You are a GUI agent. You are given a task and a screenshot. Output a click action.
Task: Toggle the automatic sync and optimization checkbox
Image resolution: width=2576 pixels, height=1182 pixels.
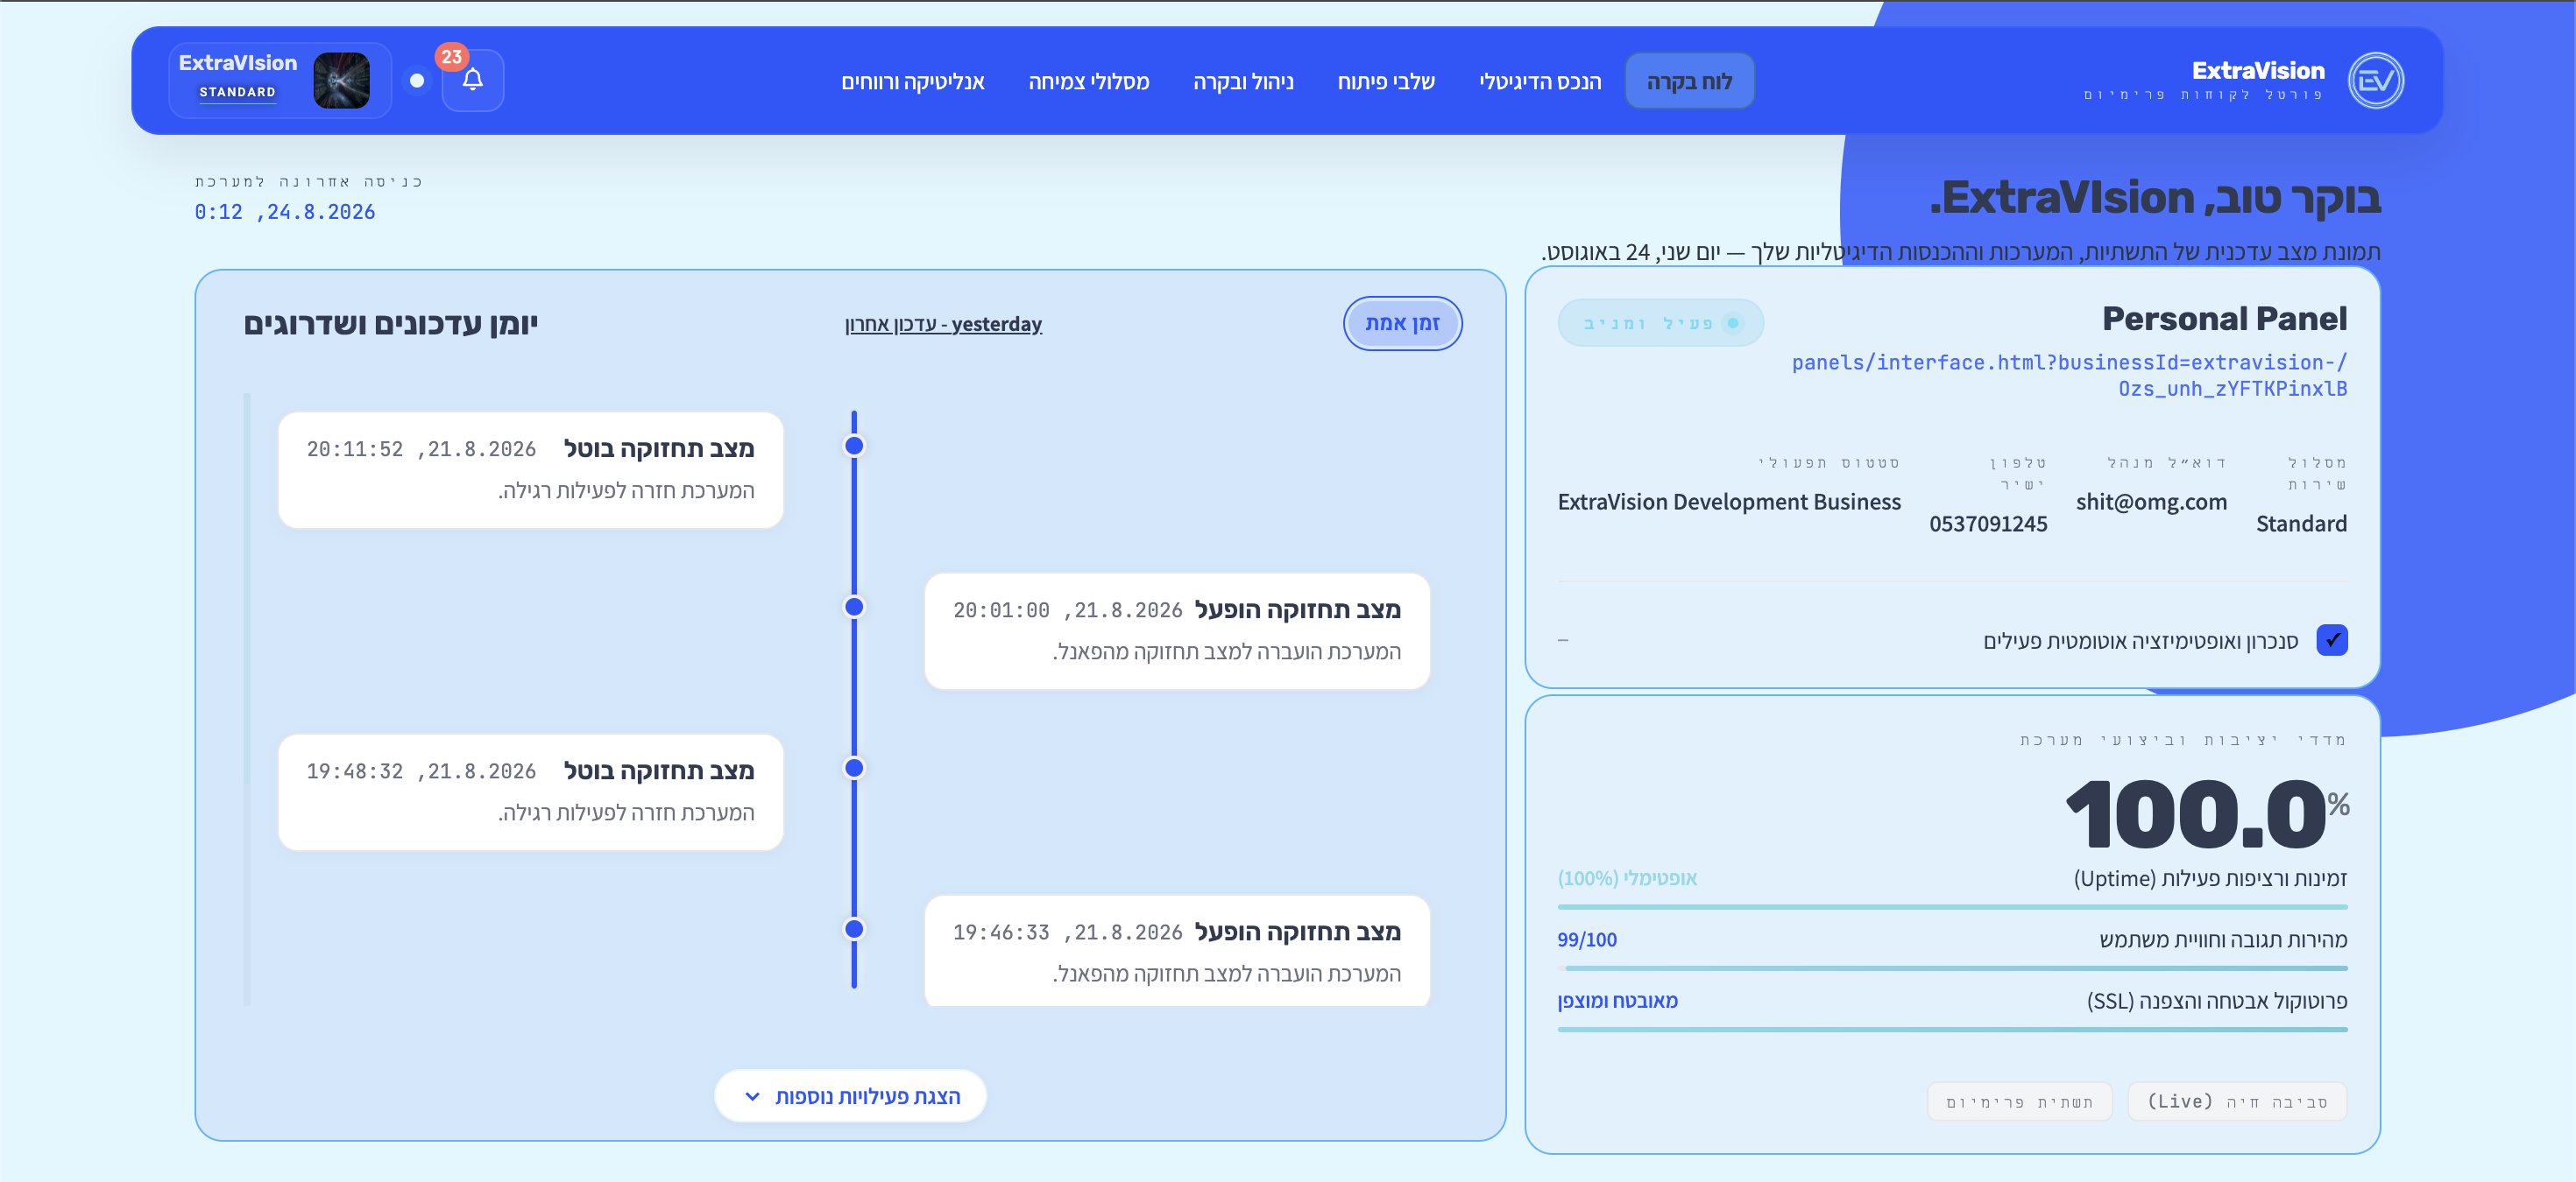point(2331,640)
